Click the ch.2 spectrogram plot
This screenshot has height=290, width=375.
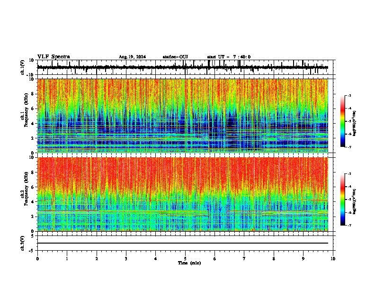[182, 194]
